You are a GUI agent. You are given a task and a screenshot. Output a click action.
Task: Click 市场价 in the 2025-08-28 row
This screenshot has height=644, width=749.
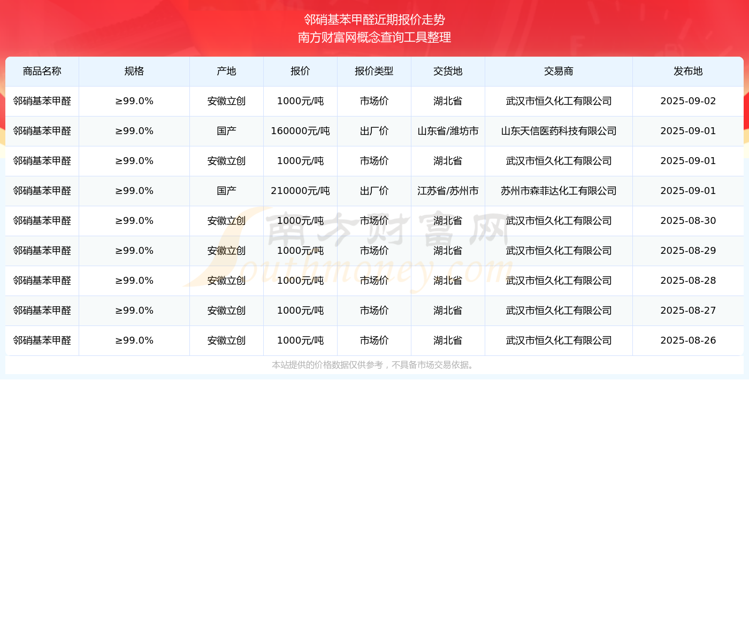point(374,281)
